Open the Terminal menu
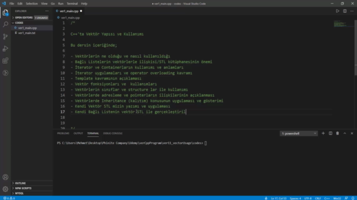The image size is (357, 200). 72,4
